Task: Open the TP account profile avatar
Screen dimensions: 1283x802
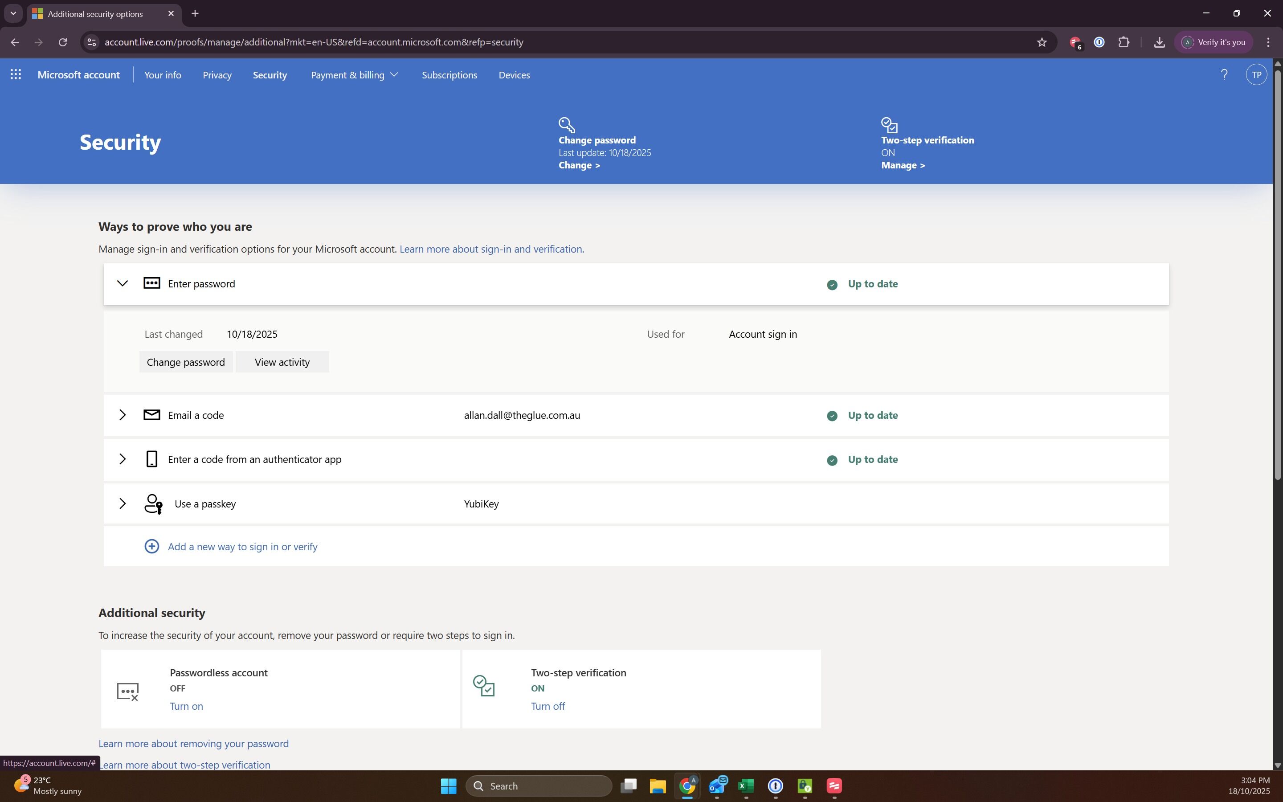Action: [1256, 75]
